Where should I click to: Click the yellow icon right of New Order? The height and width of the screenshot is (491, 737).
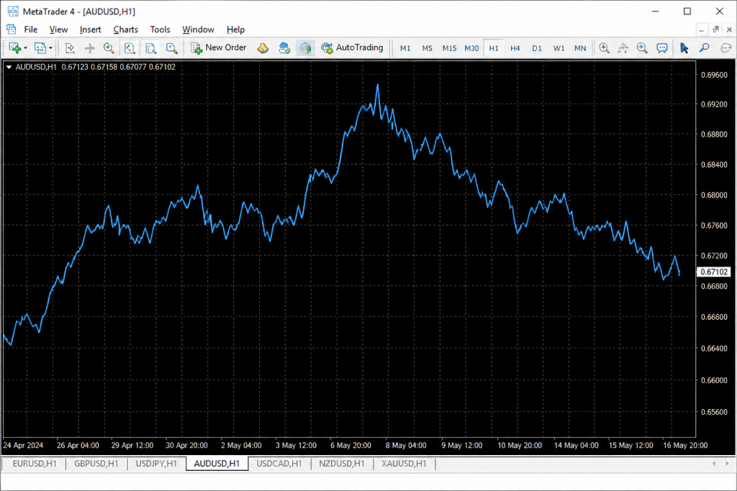(263, 48)
